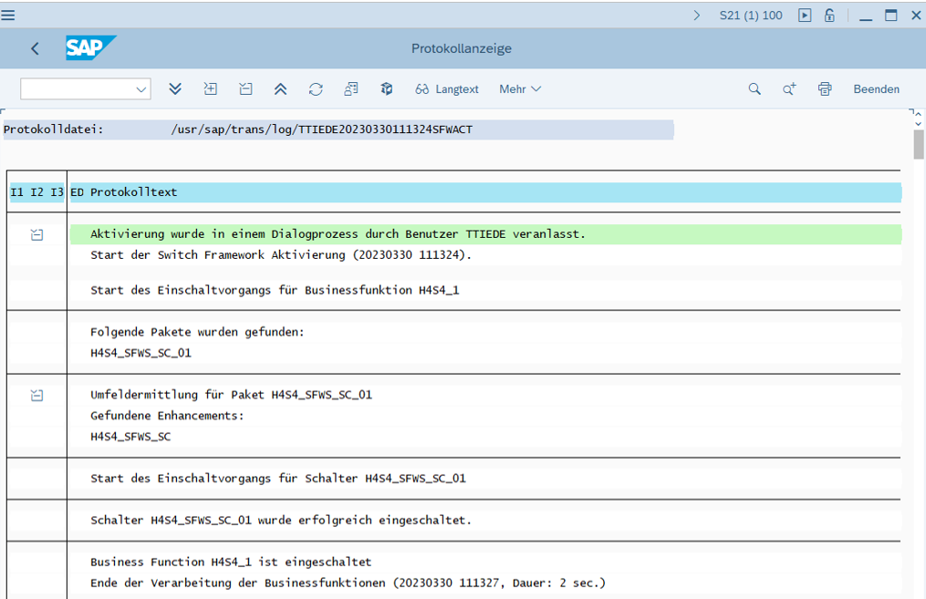Viewport: 926px width, 599px height.
Task: Collapse the Aktivierung wurde log entry node
Action: coord(36,234)
